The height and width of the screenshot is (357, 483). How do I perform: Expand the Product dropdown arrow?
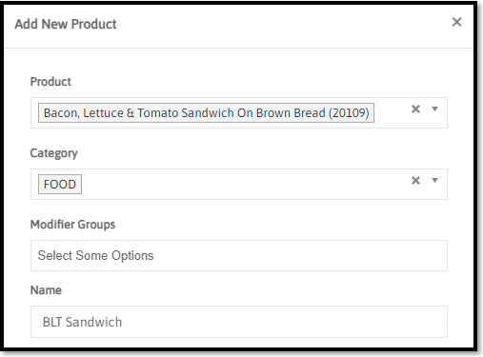coord(434,109)
